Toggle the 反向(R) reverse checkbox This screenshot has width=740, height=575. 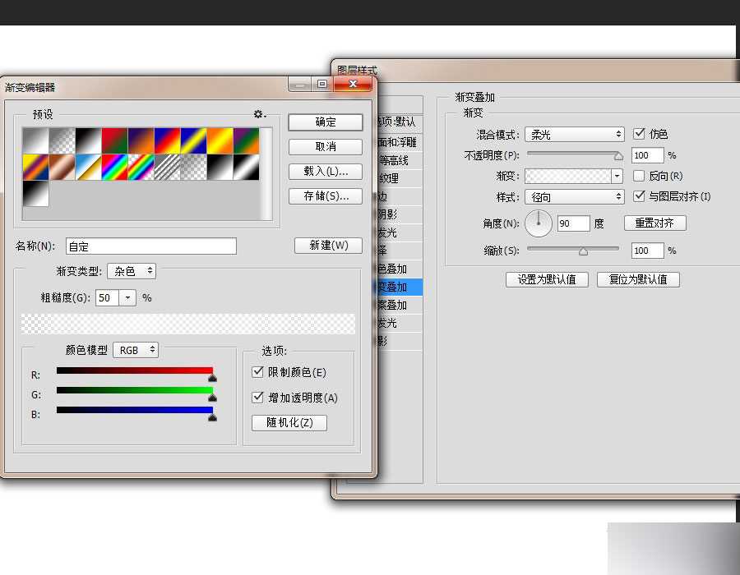point(639,176)
